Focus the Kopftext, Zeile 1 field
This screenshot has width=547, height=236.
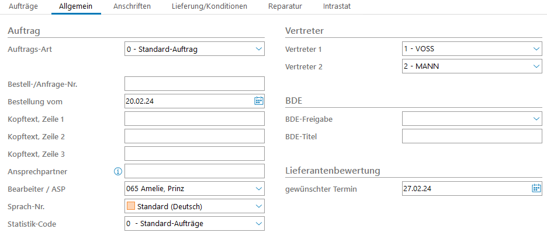click(x=194, y=119)
